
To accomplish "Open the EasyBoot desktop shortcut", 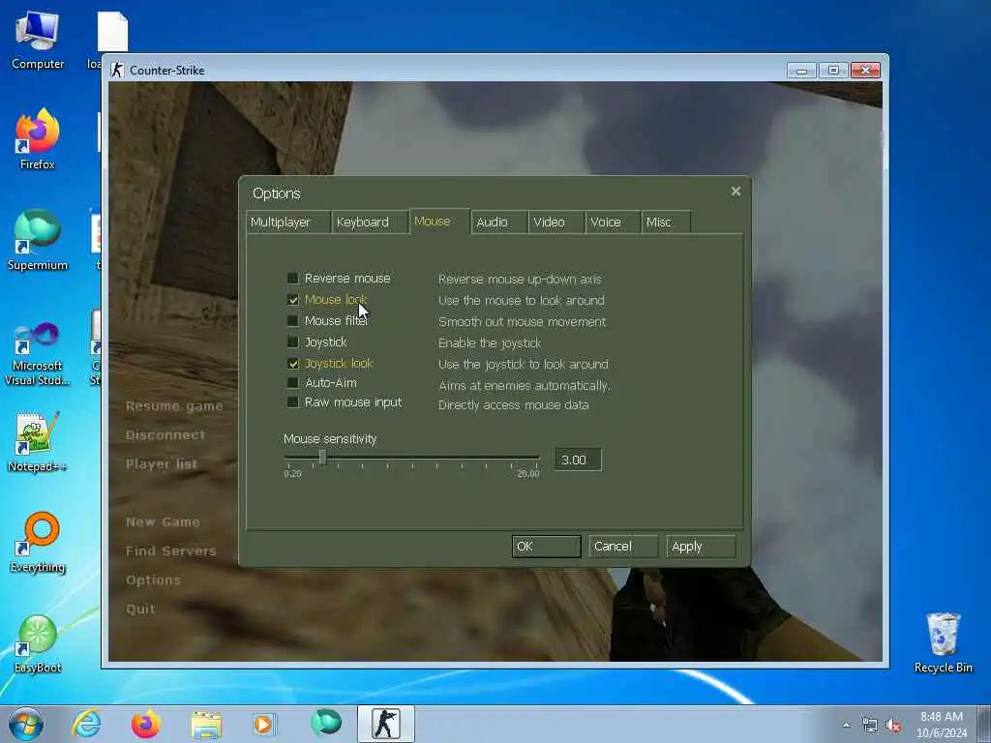I will (x=38, y=643).
